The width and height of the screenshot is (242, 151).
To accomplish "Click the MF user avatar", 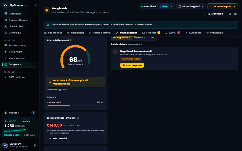I will pyautogui.click(x=5, y=145).
